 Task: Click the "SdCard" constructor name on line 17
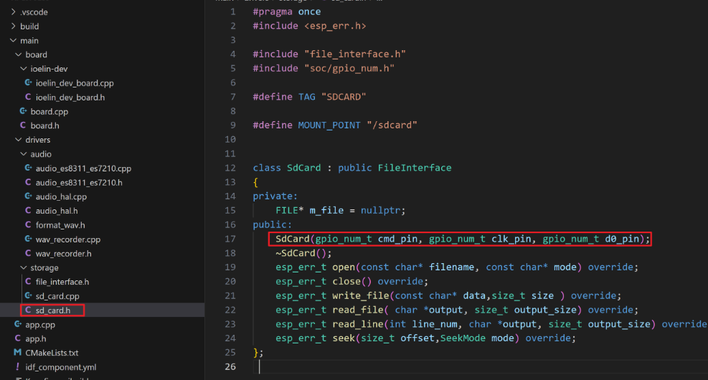293,239
